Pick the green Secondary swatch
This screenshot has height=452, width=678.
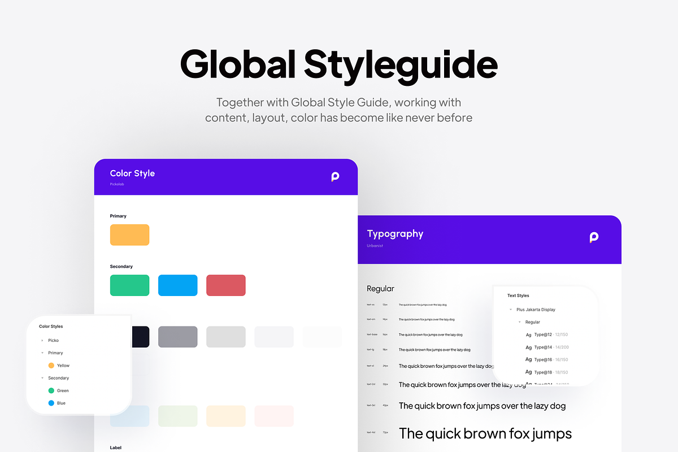[129, 285]
